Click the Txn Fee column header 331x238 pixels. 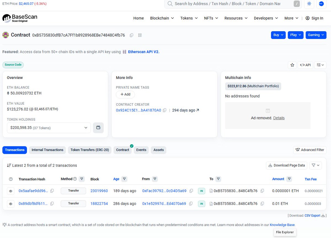(311, 179)
